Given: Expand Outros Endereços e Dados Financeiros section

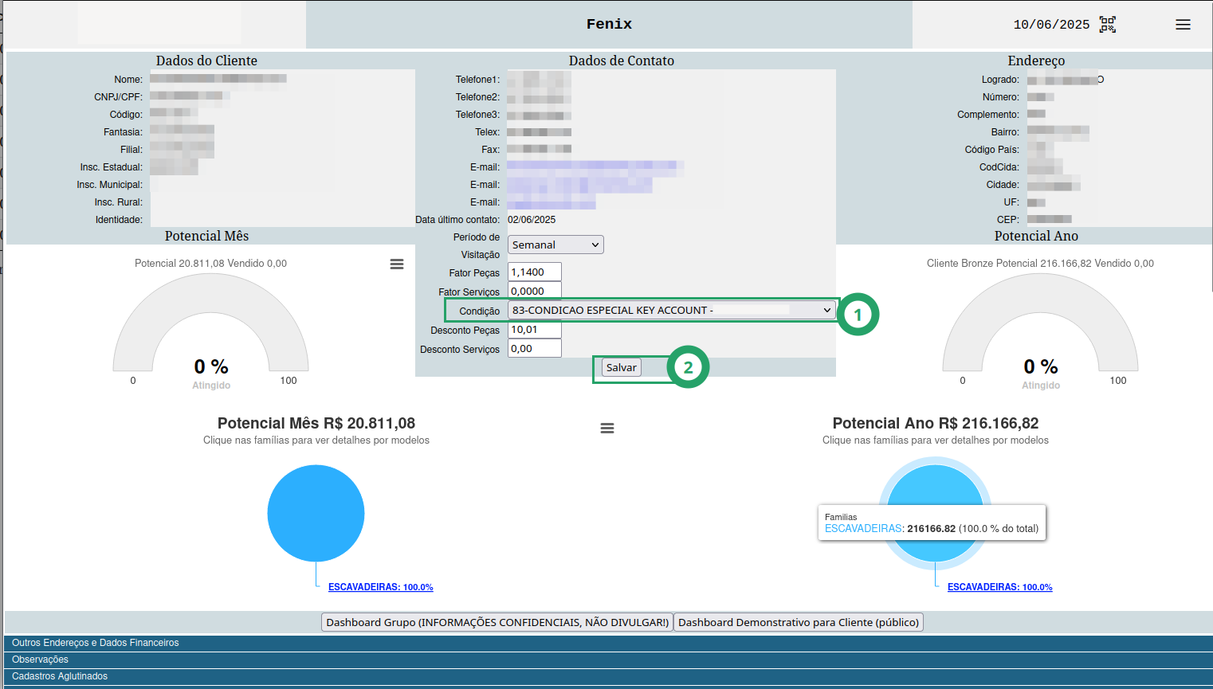Looking at the screenshot, I should point(609,643).
